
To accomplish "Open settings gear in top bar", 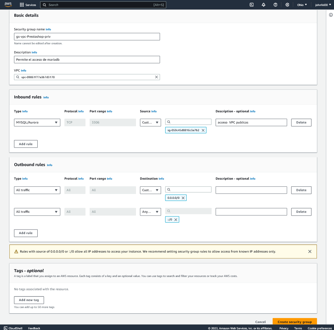I will [287, 5].
